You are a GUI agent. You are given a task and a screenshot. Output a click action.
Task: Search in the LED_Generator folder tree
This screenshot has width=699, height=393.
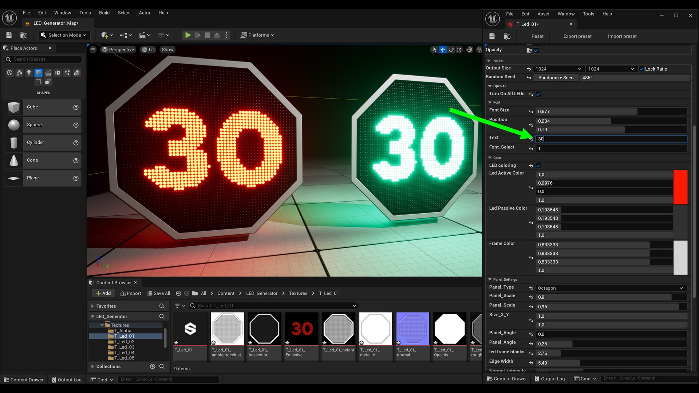click(x=162, y=317)
